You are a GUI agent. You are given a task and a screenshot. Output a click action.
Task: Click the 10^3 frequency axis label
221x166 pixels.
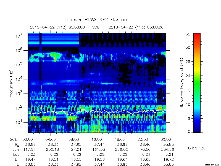point(19,93)
